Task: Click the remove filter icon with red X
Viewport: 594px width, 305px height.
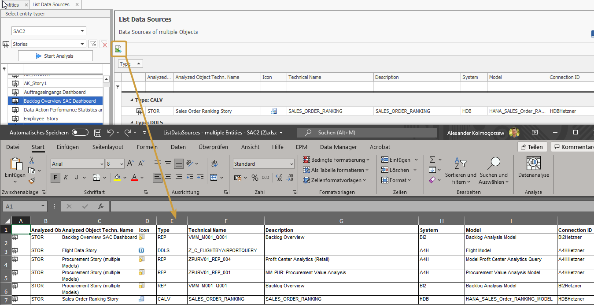Action: click(x=104, y=44)
